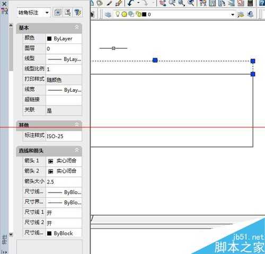
Task: Open the QuickCalc calculator icon
Action: click(x=250, y=3)
